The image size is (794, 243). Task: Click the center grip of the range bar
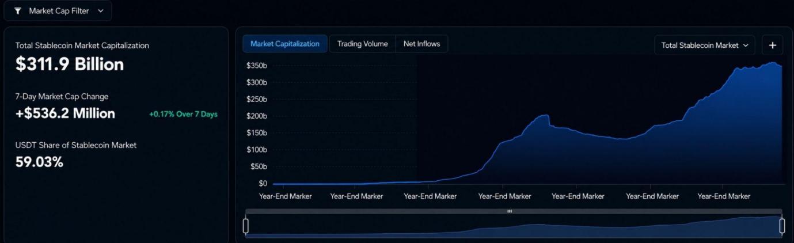(x=510, y=211)
